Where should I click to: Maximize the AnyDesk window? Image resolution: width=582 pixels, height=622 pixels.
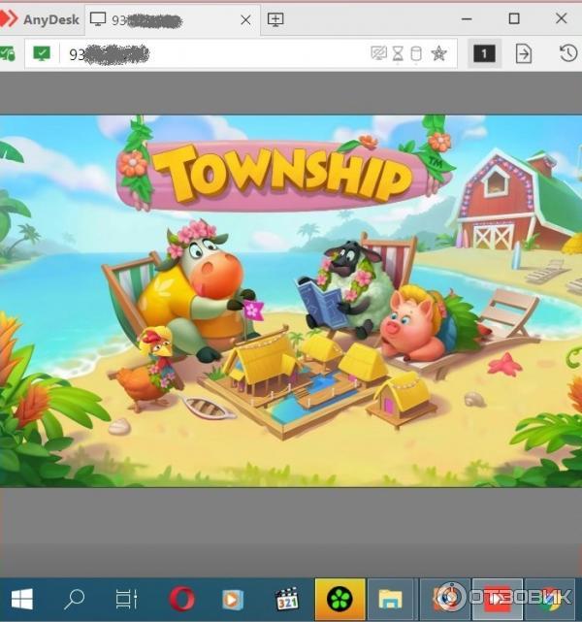(514, 18)
